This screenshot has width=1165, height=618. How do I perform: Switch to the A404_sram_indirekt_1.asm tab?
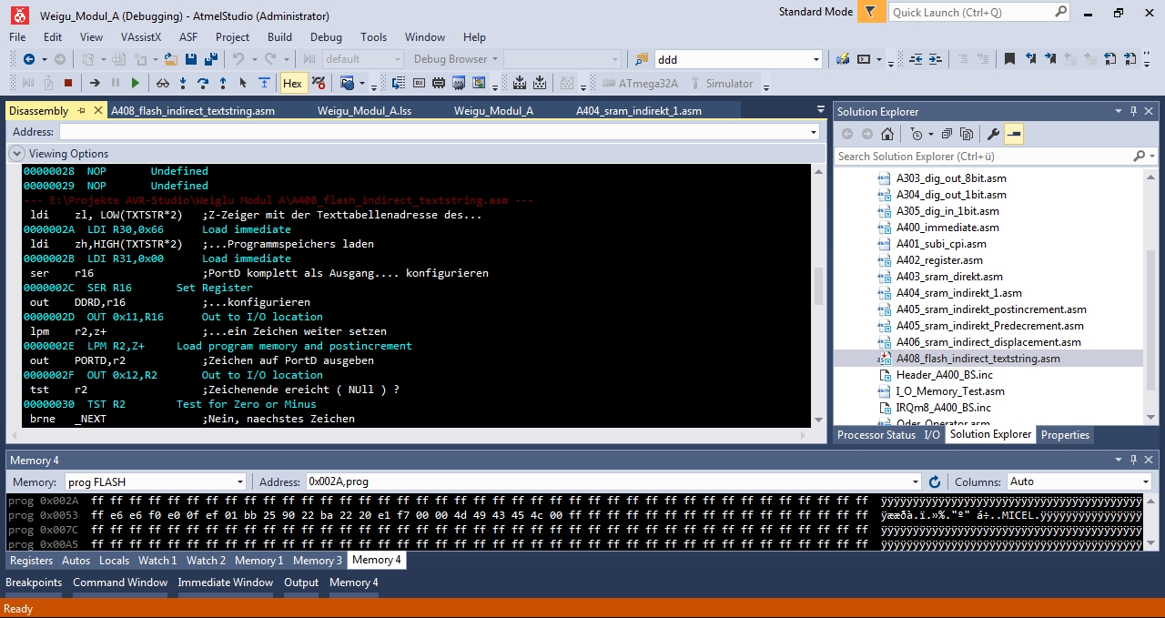tap(639, 111)
